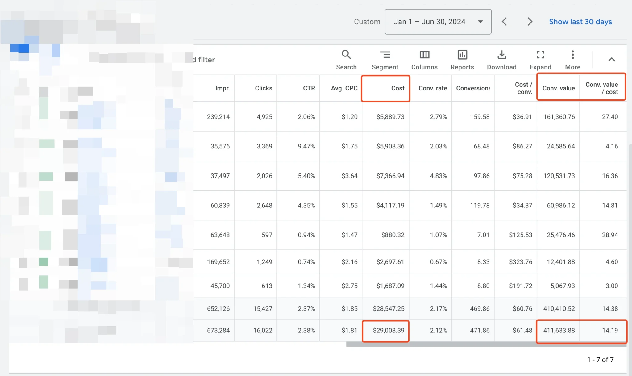Collapse toolbar with the up chevron
632x376 pixels.
pyautogui.click(x=611, y=60)
